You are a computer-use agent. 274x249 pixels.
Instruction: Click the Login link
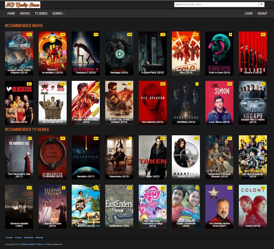pyautogui.click(x=249, y=14)
